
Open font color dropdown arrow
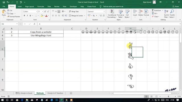[x=49, y=16]
